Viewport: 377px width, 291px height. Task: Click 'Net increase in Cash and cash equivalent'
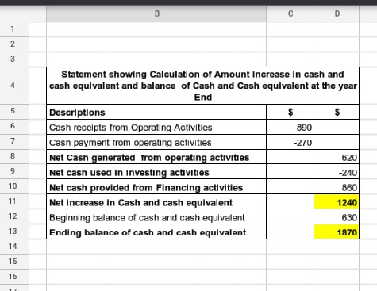tap(156, 202)
